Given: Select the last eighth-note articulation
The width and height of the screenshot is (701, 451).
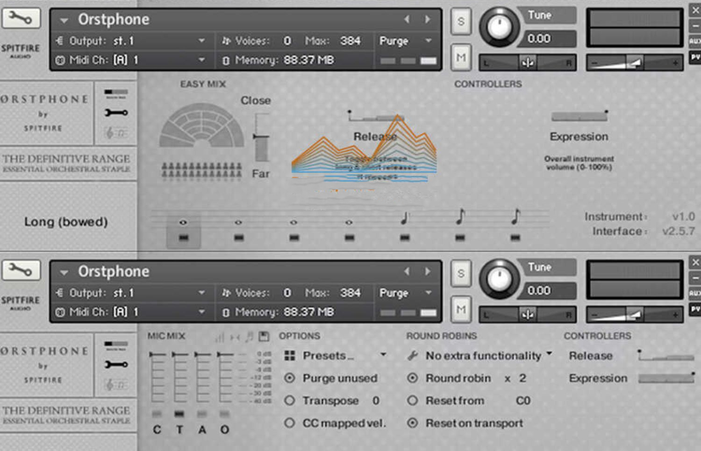Looking at the screenshot, I should (515, 217).
